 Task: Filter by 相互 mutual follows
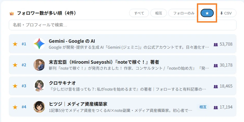(x=159, y=13)
